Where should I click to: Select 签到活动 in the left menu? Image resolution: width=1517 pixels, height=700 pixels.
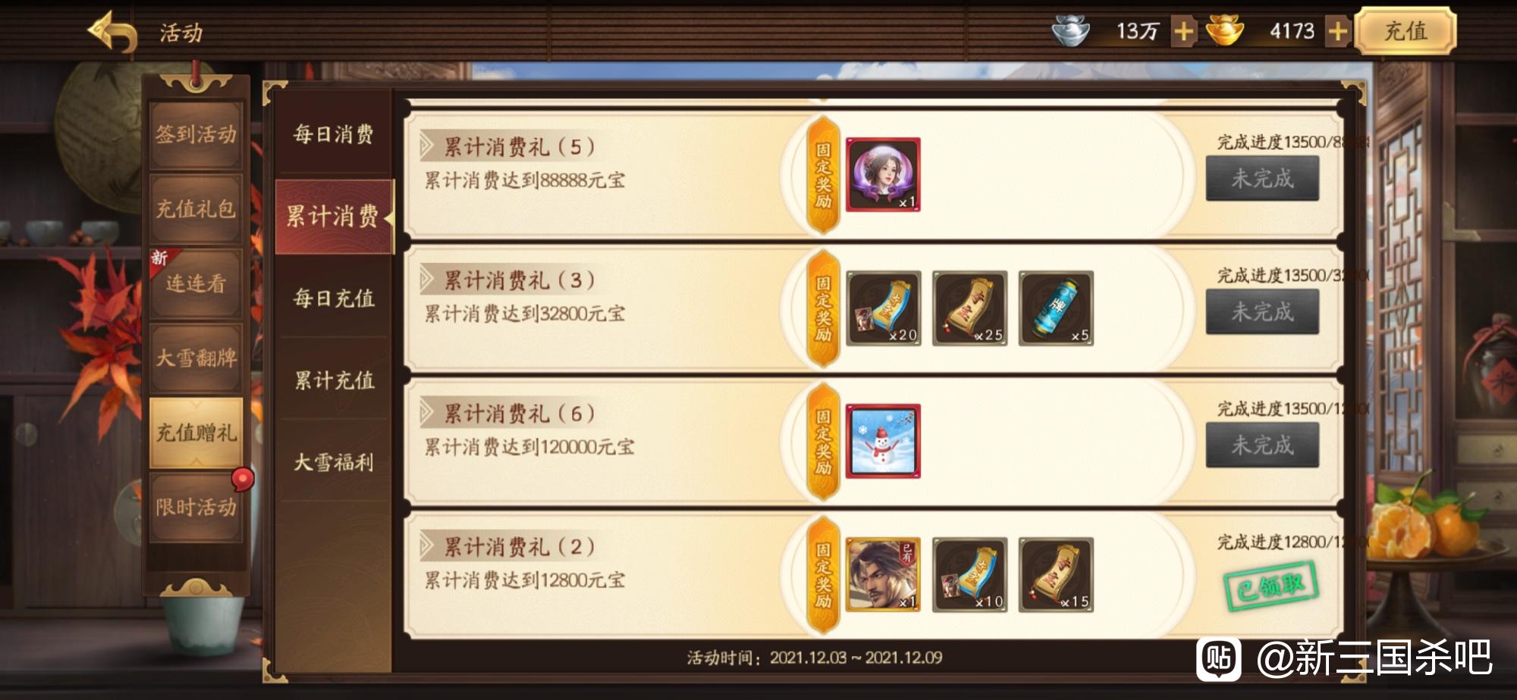point(196,135)
